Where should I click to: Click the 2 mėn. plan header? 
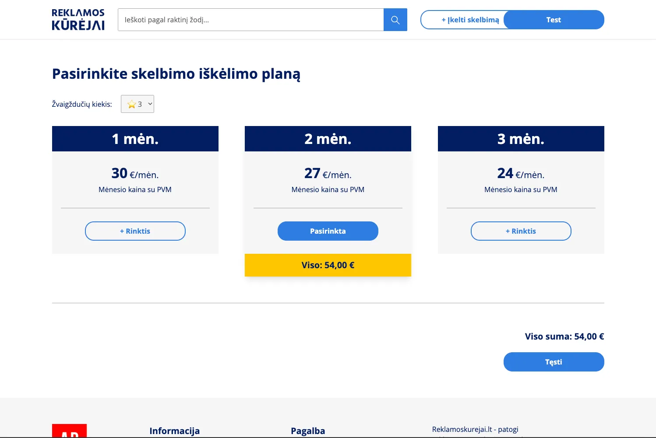coord(328,139)
